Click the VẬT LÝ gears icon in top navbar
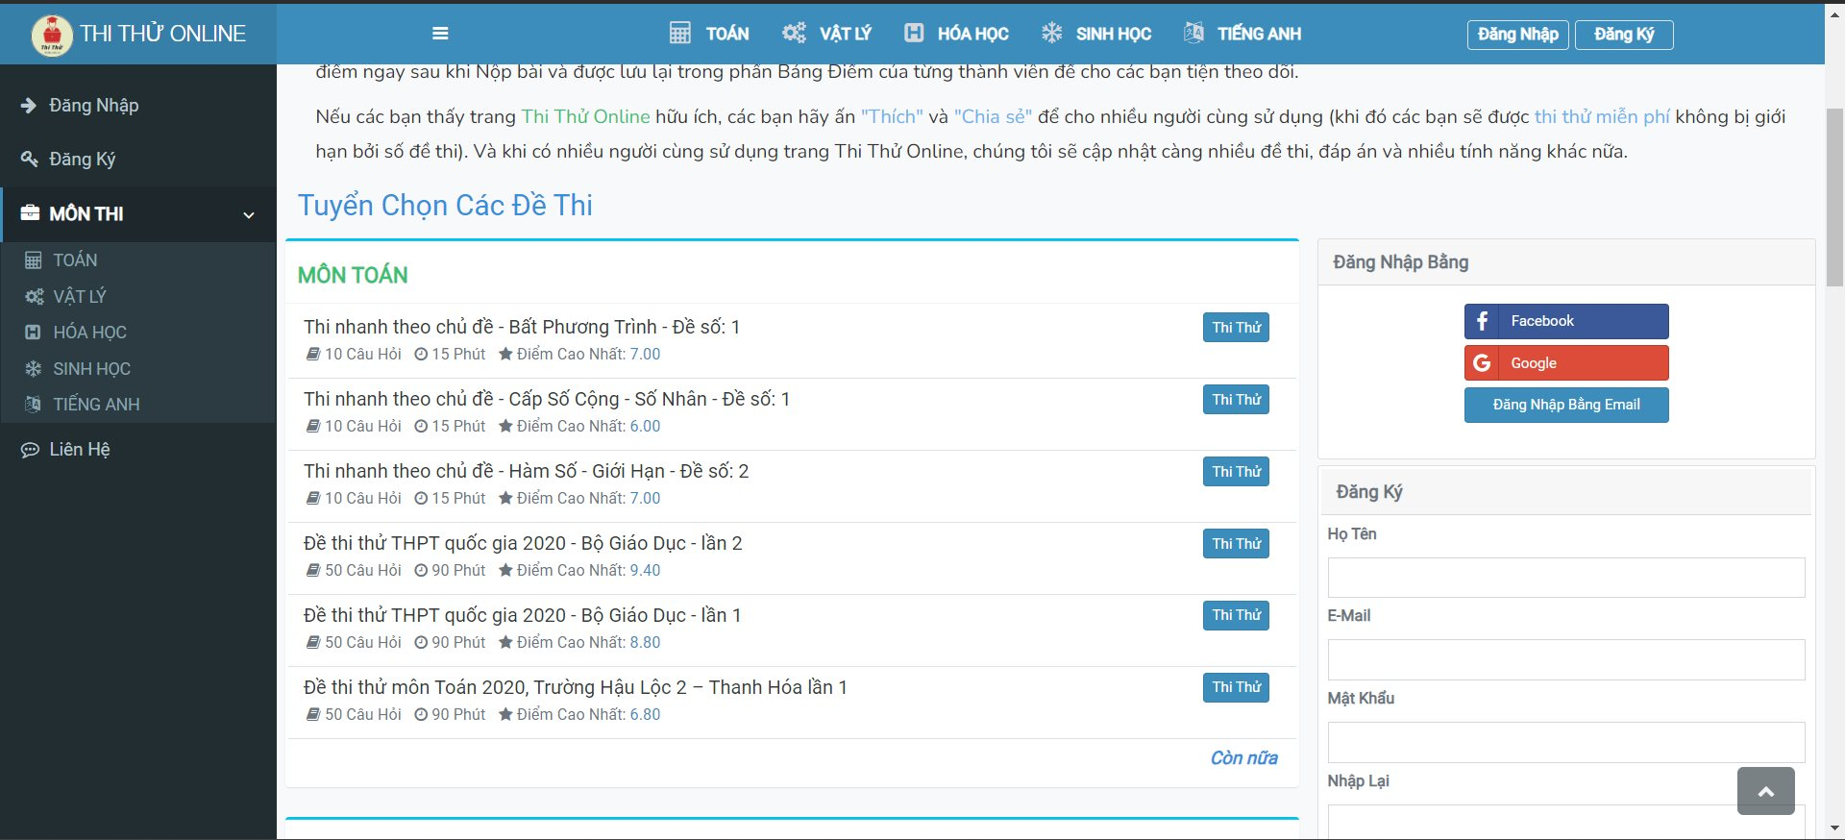This screenshot has width=1845, height=840. pos(794,34)
